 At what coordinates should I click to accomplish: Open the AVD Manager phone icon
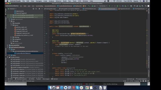point(140,6)
